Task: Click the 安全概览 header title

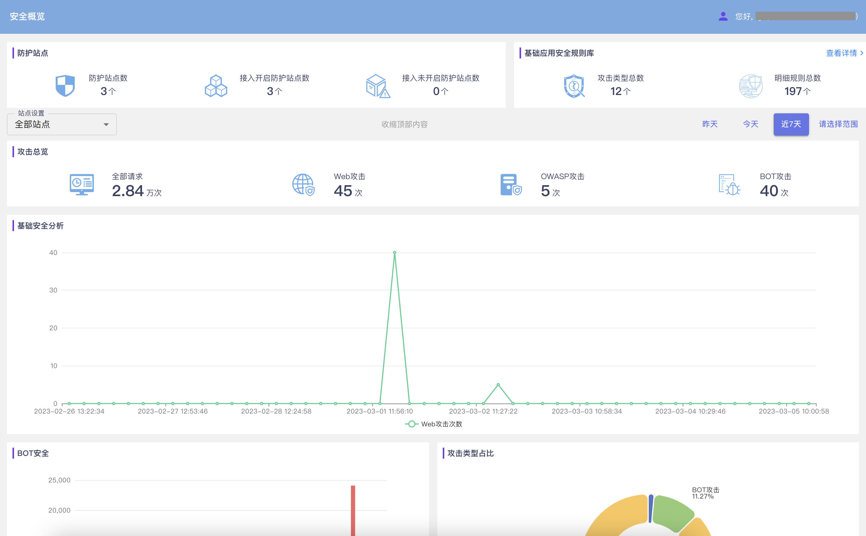Action: pos(27,16)
